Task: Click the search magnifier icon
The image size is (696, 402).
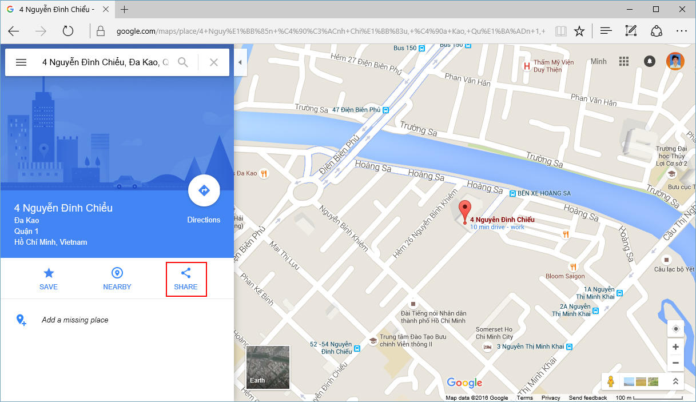Action: [183, 62]
